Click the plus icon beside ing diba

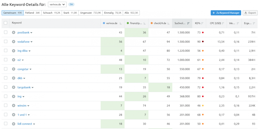[x=14, y=51]
